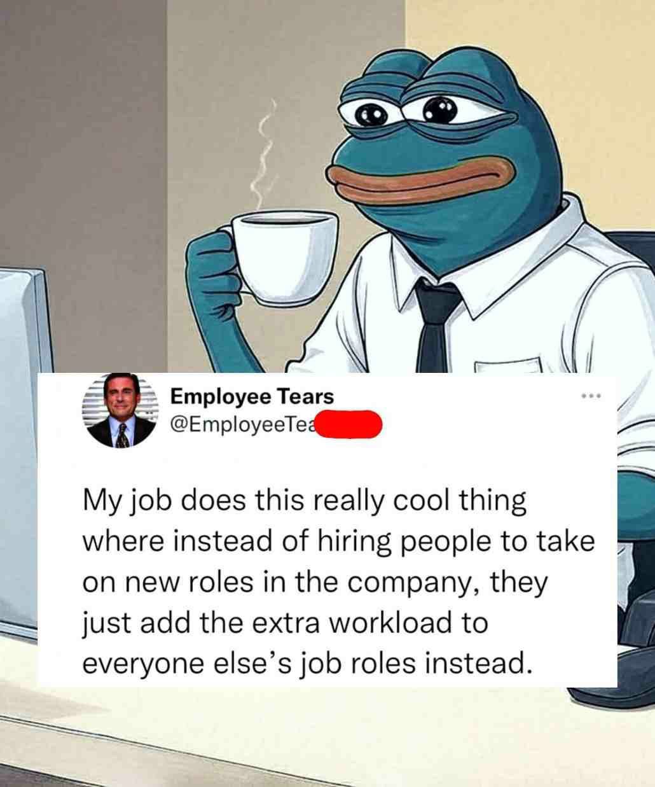Click the Employee Tears profile avatar
This screenshot has width=655, height=787.
(121, 410)
